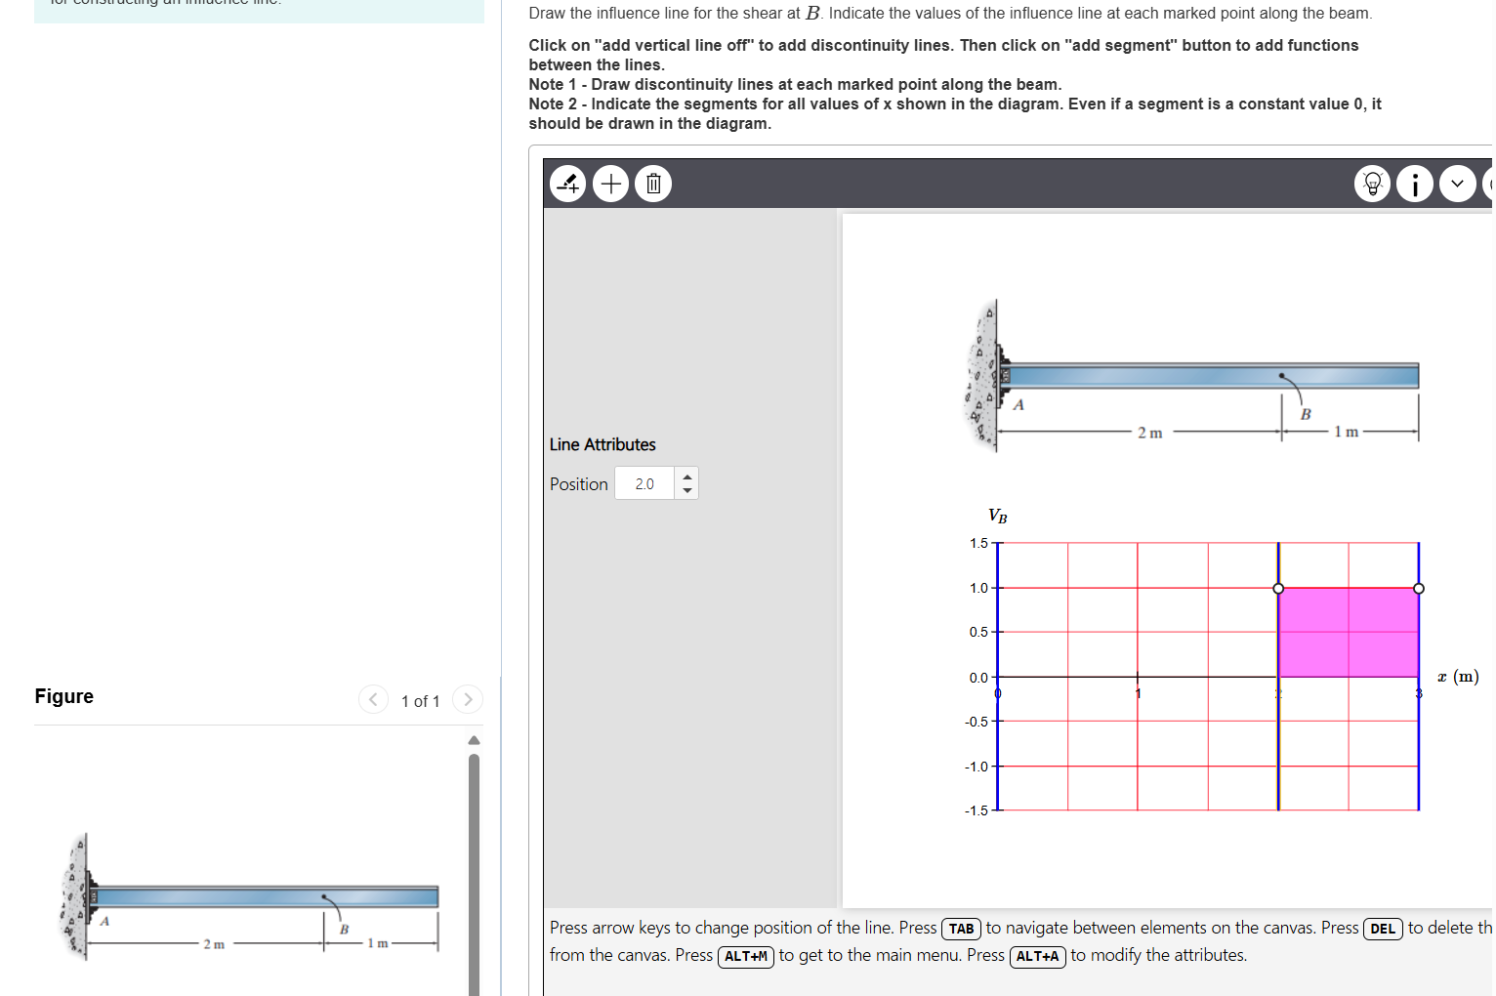Select the magenta shaded shear segment
1496x996 pixels.
point(1348,633)
